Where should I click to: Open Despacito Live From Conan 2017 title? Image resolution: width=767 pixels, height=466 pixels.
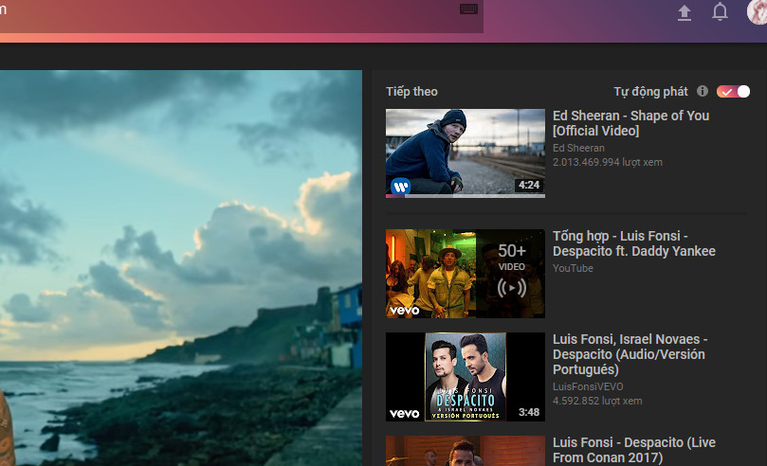coord(634,450)
